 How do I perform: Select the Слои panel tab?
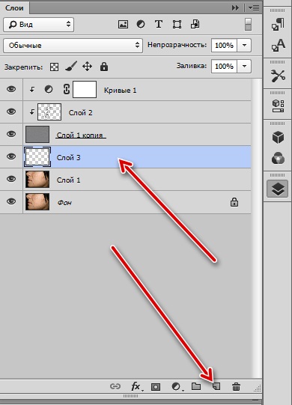14,8
